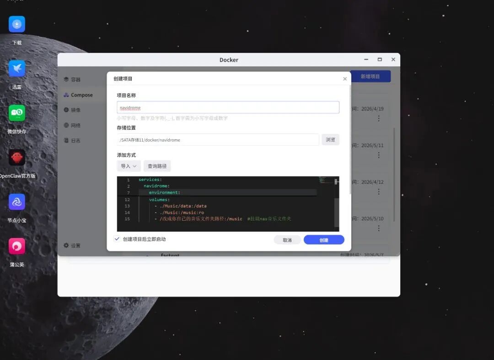This screenshot has width=494, height=360.
Task: Open the 节点小宝 desktop app
Action: (17, 202)
